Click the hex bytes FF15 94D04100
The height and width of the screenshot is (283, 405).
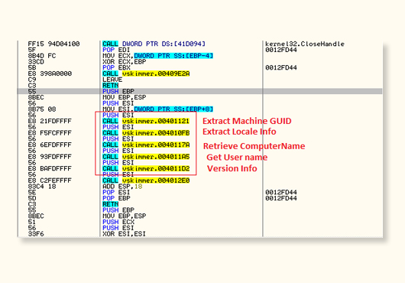click(x=53, y=44)
